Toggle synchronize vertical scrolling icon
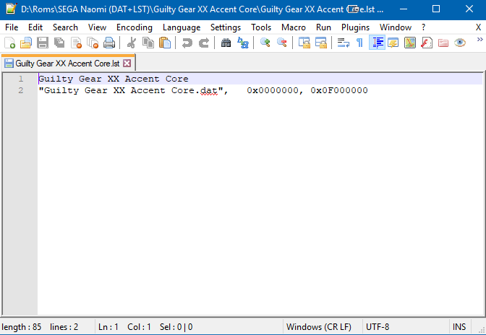The height and width of the screenshot is (335, 486). [x=304, y=43]
